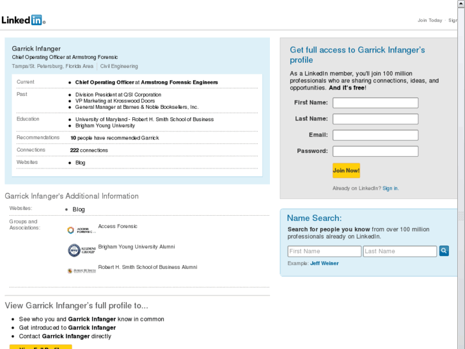Viewport: 465px width, 349px height.
Task: Open Brigham Young University Alumni link
Action: click(136, 247)
